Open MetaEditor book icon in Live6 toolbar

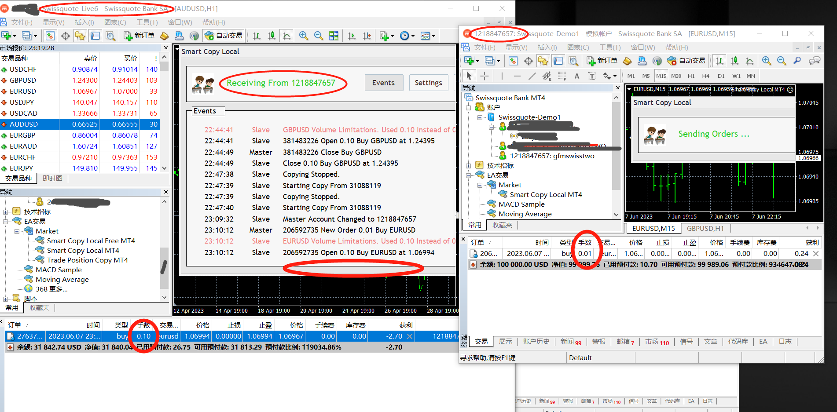coord(164,36)
